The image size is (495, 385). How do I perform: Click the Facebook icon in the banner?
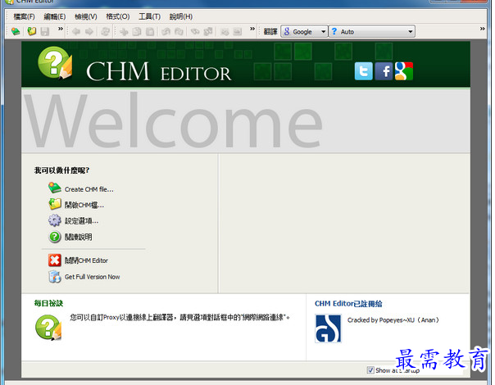click(384, 71)
